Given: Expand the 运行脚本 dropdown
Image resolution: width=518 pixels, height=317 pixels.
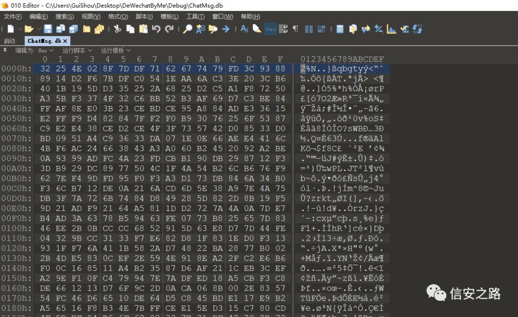Looking at the screenshot, I should 77,50.
